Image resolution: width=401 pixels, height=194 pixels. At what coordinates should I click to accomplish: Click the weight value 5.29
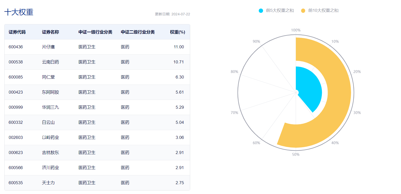[180, 107]
